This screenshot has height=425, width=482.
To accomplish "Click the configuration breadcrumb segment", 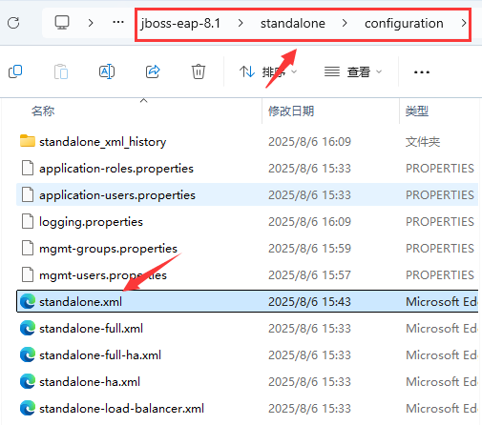I will [404, 24].
